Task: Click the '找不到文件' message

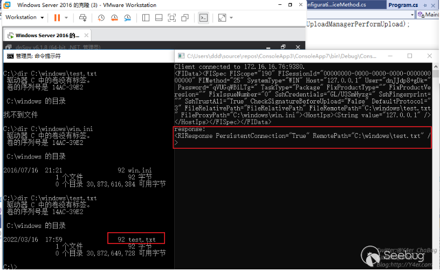Action: (x=20, y=115)
